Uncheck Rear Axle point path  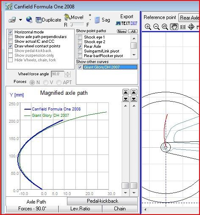coord(80,46)
